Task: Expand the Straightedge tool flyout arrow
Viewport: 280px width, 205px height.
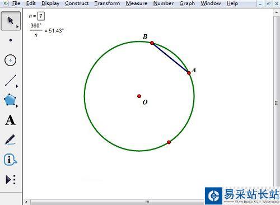Action: 17,86
